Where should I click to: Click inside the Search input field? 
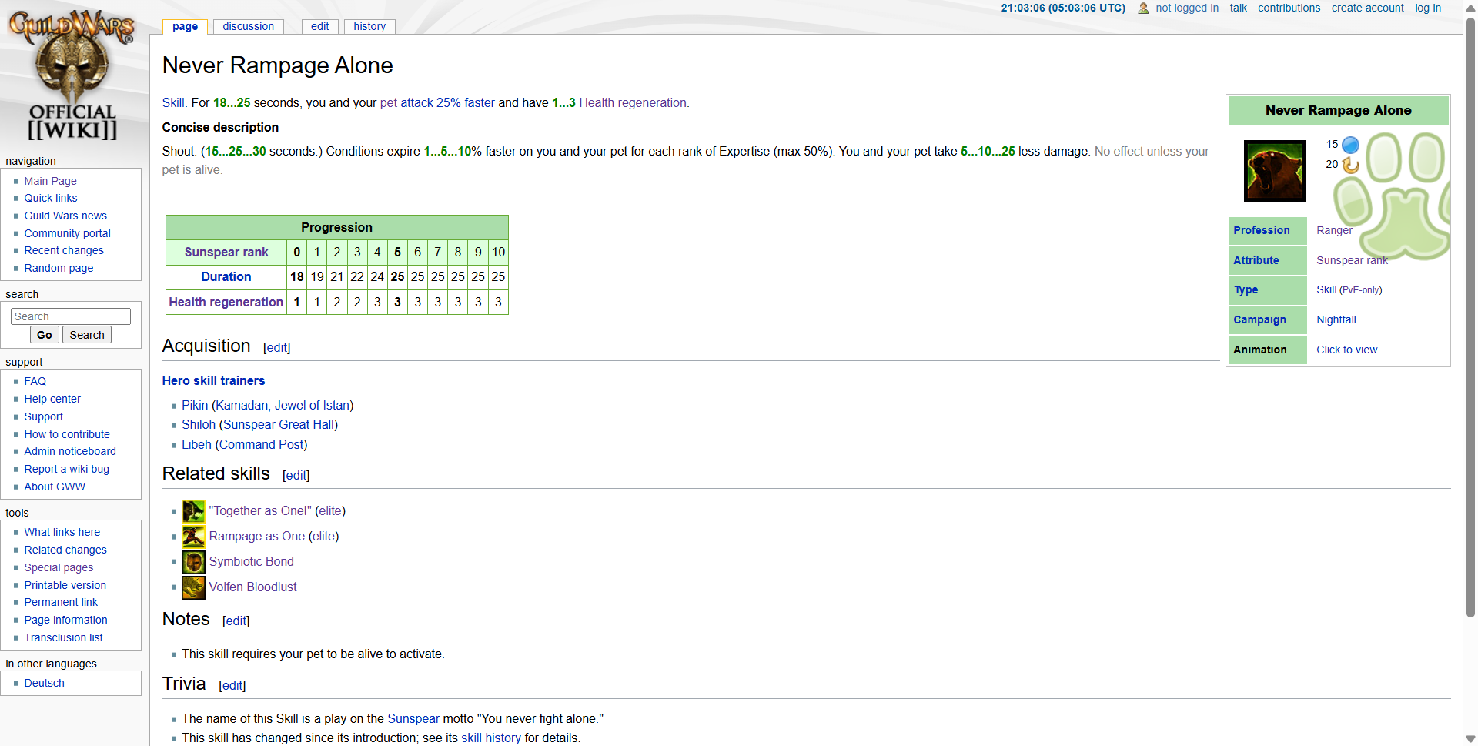point(71,316)
